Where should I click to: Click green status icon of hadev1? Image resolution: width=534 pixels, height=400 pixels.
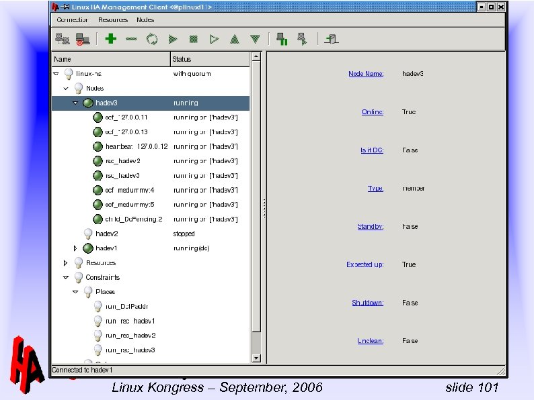click(x=88, y=248)
